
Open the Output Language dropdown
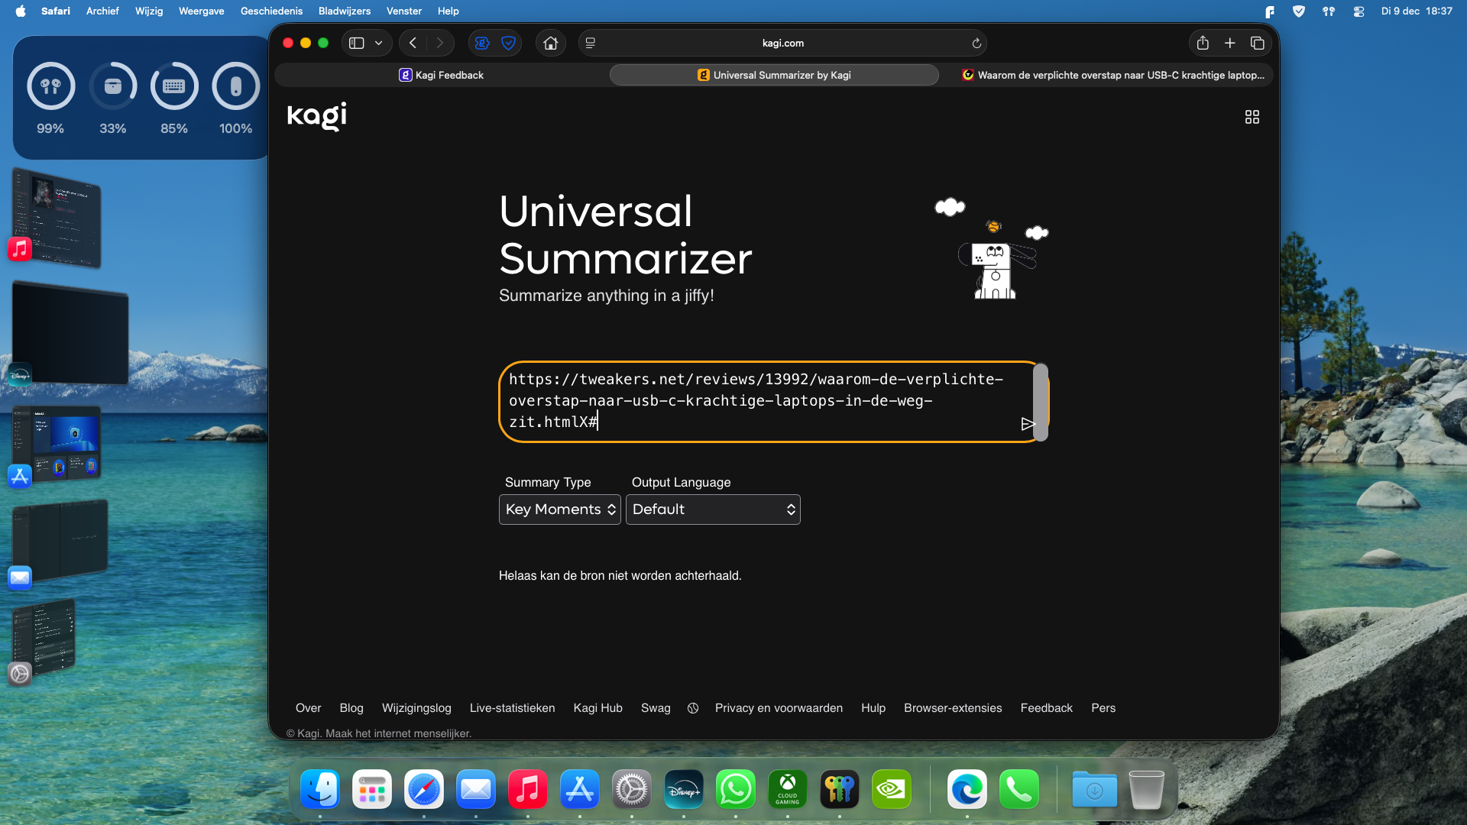tap(712, 510)
